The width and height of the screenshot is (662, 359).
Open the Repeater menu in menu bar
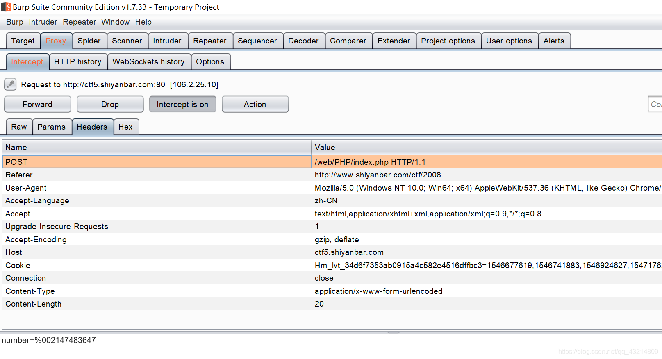80,22
